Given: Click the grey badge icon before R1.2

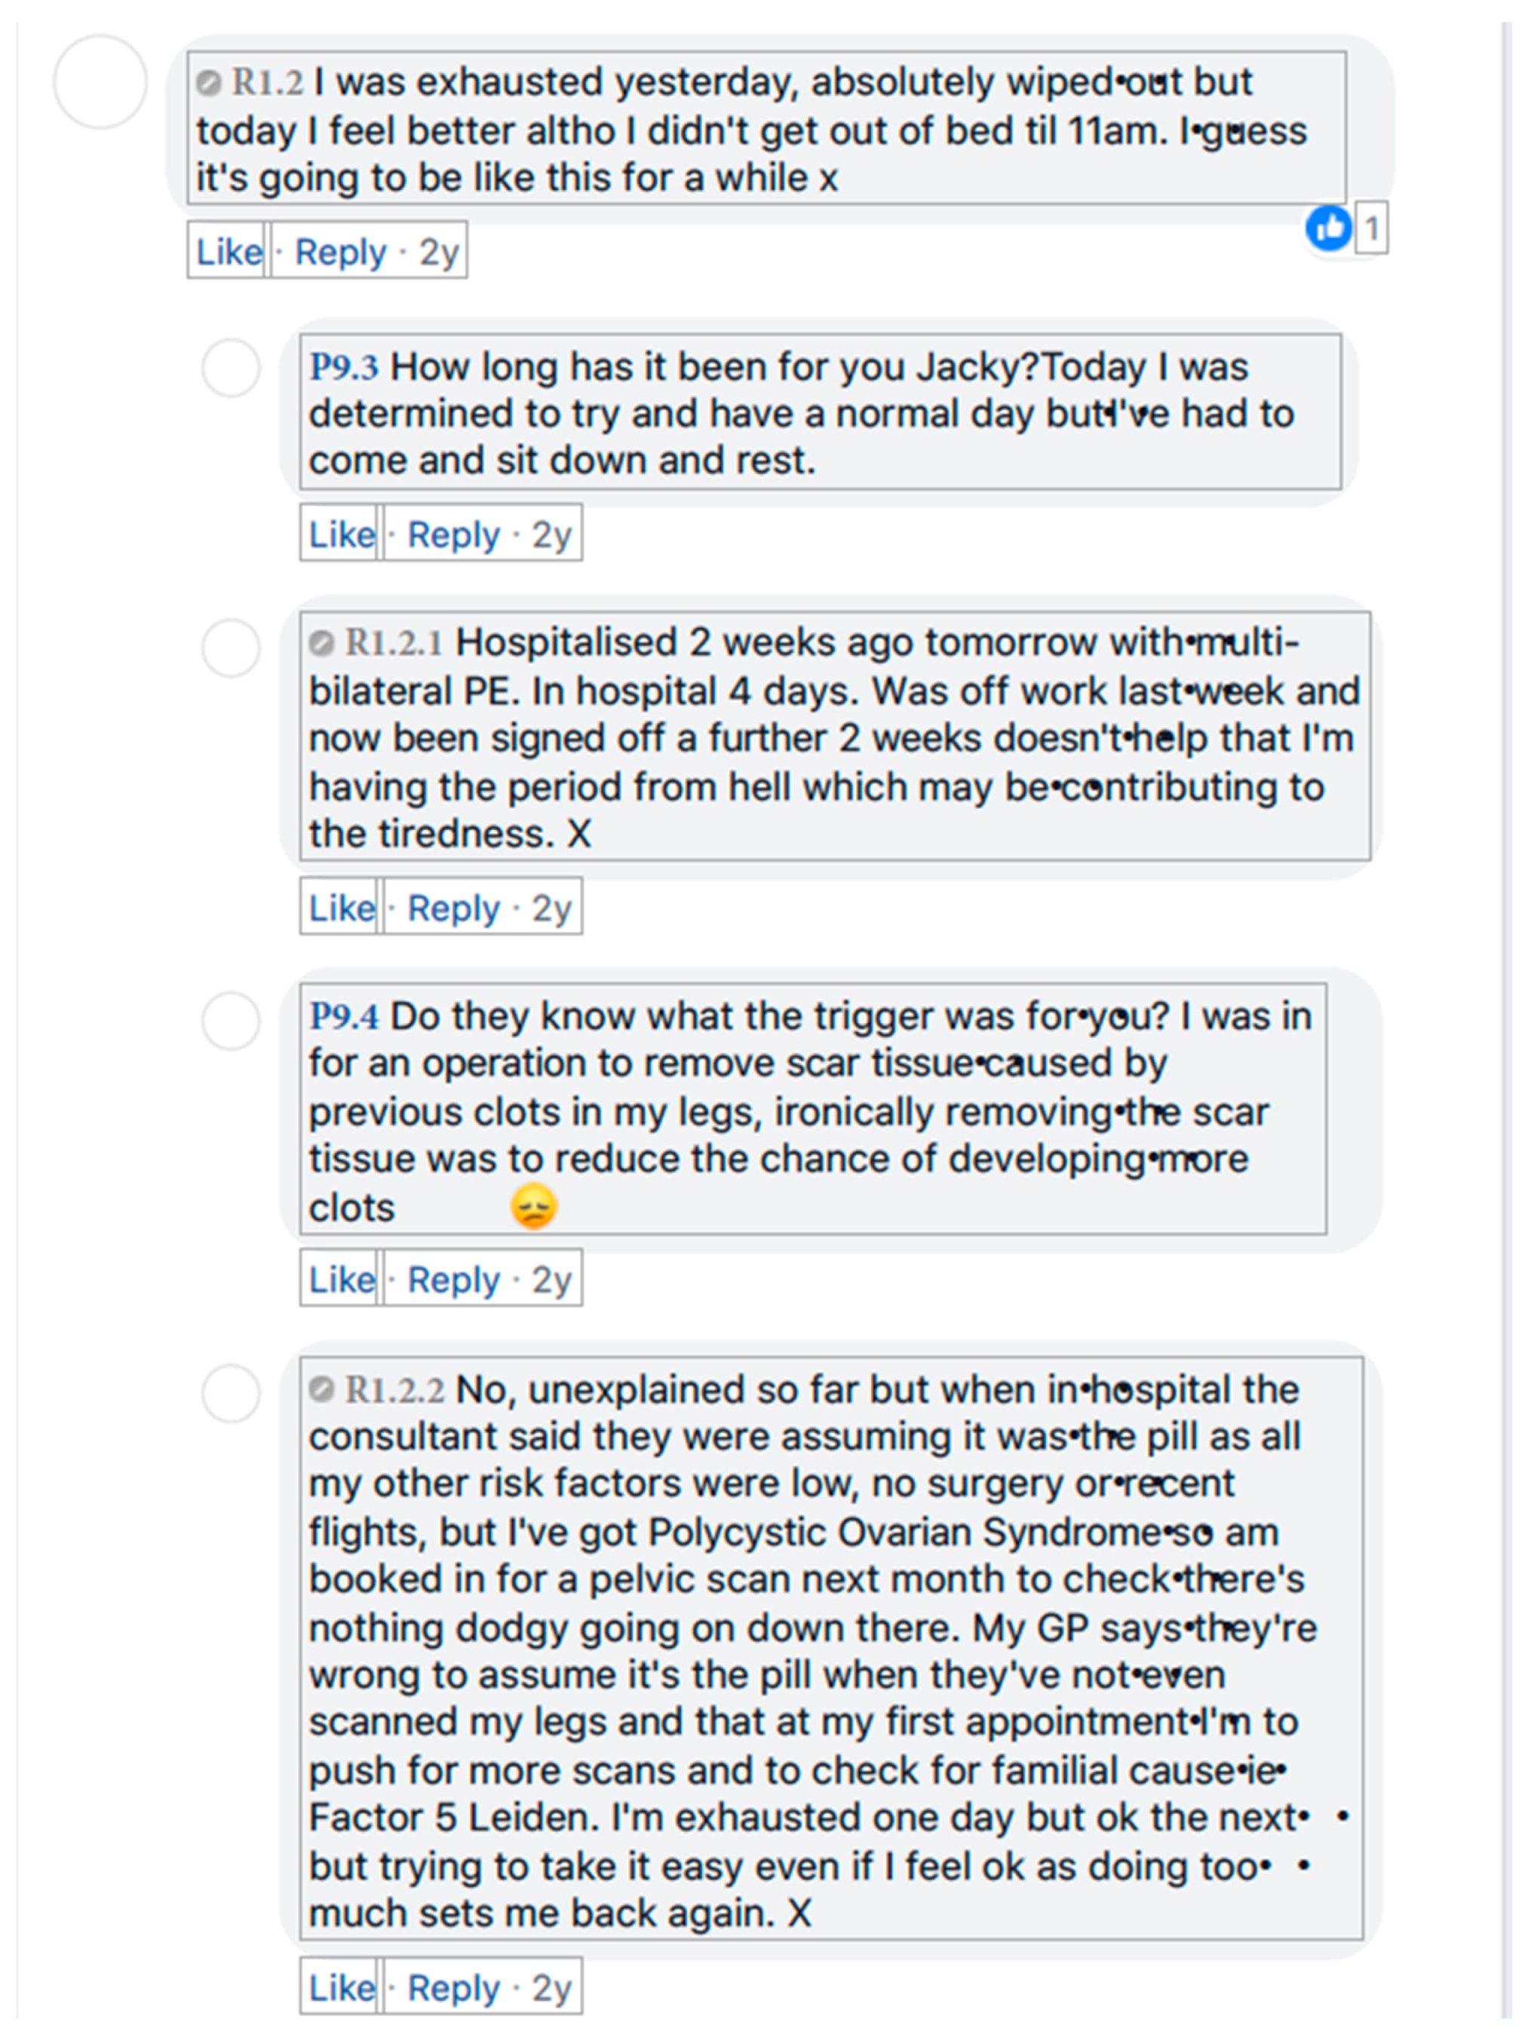Looking at the screenshot, I should [x=209, y=83].
